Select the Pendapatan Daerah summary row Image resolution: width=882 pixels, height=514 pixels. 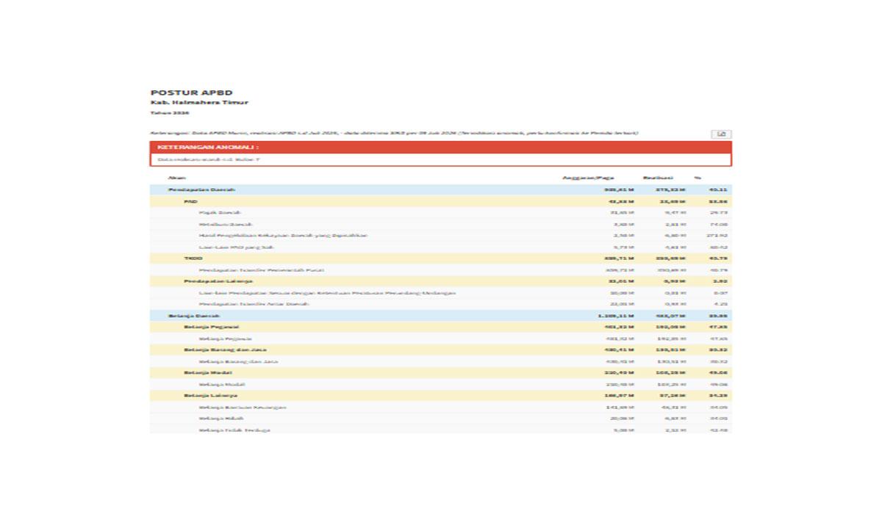tap(440, 189)
